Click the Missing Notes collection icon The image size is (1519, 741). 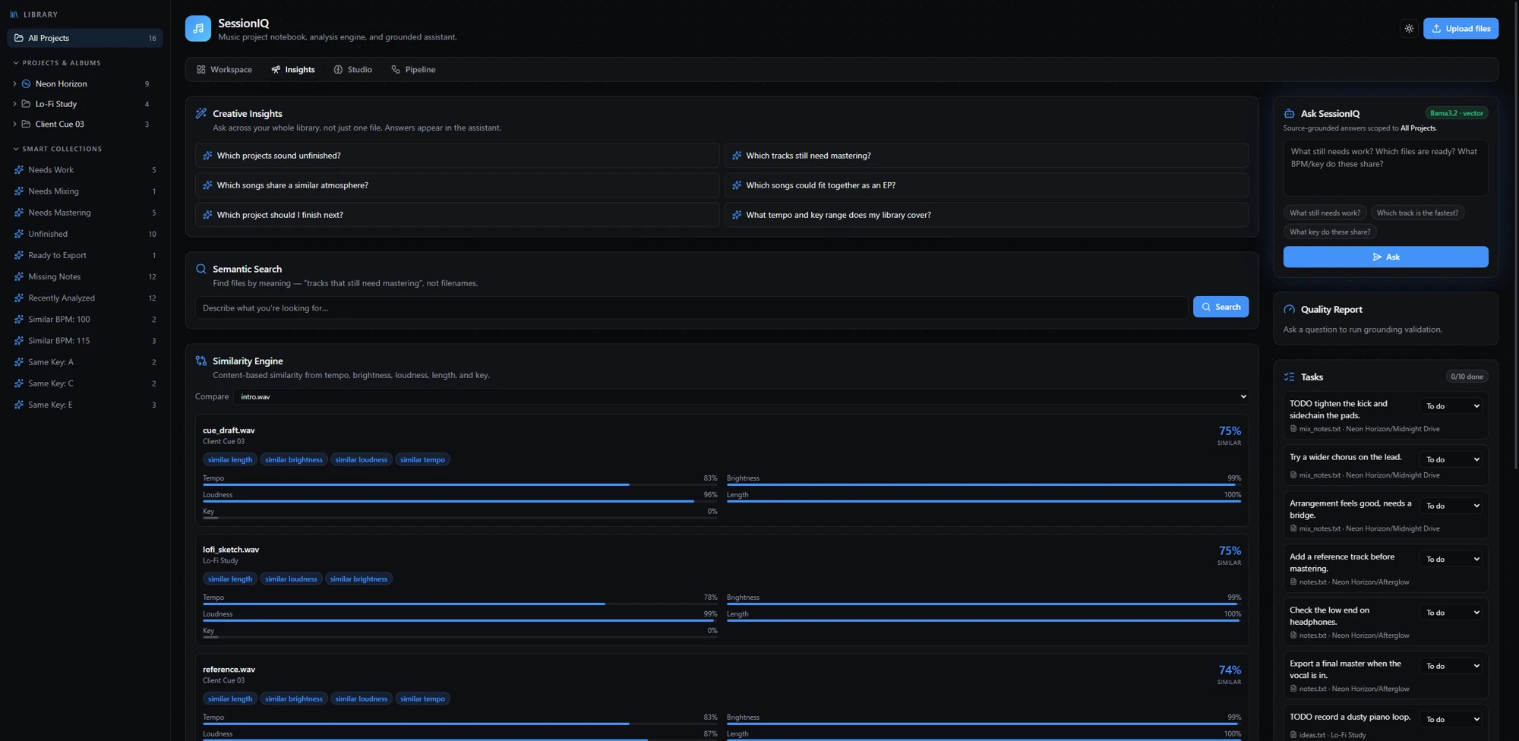19,276
